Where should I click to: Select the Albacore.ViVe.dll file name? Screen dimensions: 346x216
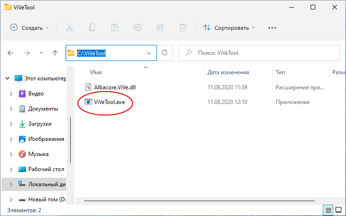point(115,87)
